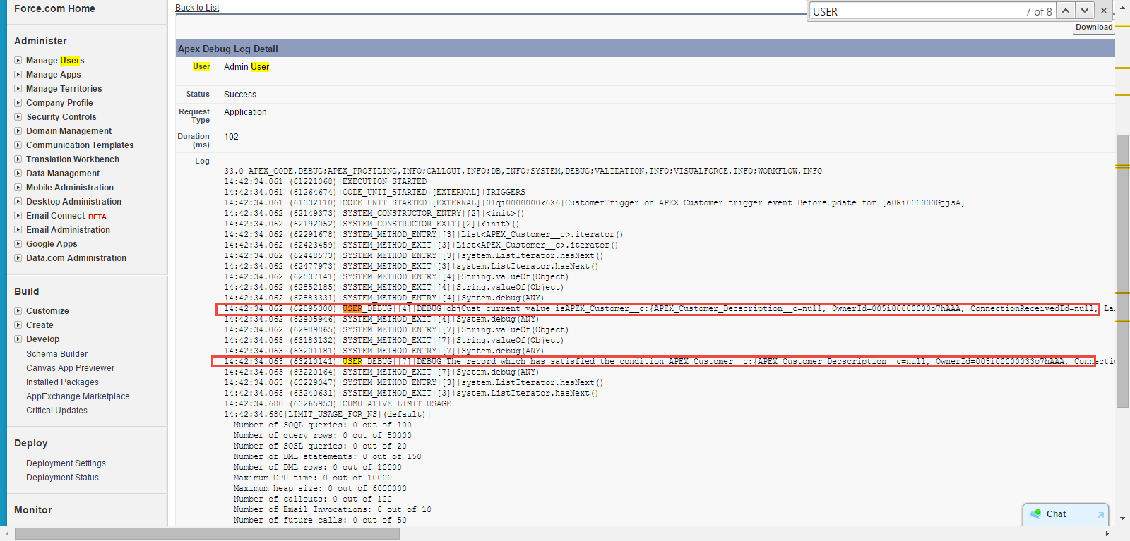Viewport: 1130px width, 541px height.
Task: Expand the Security Controls section arrow
Action: pyautogui.click(x=18, y=117)
